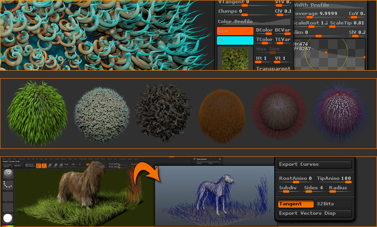The width and height of the screenshot is (377, 227).
Task: Pick the cyan Tip color swatch
Action: pyautogui.click(x=235, y=41)
